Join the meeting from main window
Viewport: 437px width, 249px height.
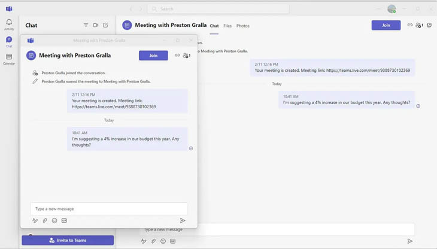[x=386, y=25]
